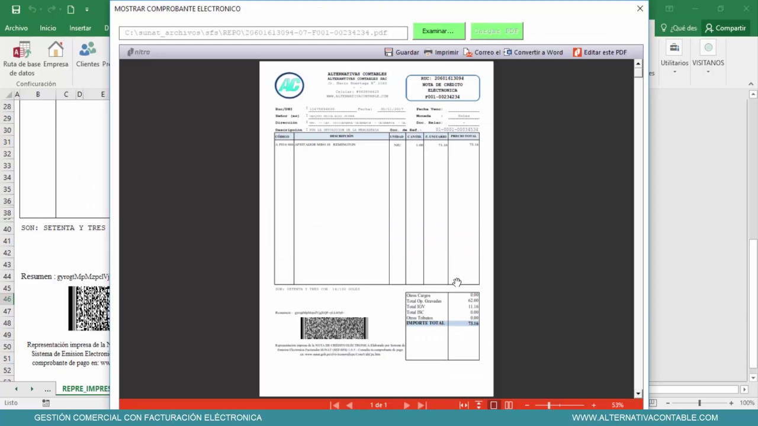Go to the next PDF page
This screenshot has width=758, height=426.
pos(406,405)
